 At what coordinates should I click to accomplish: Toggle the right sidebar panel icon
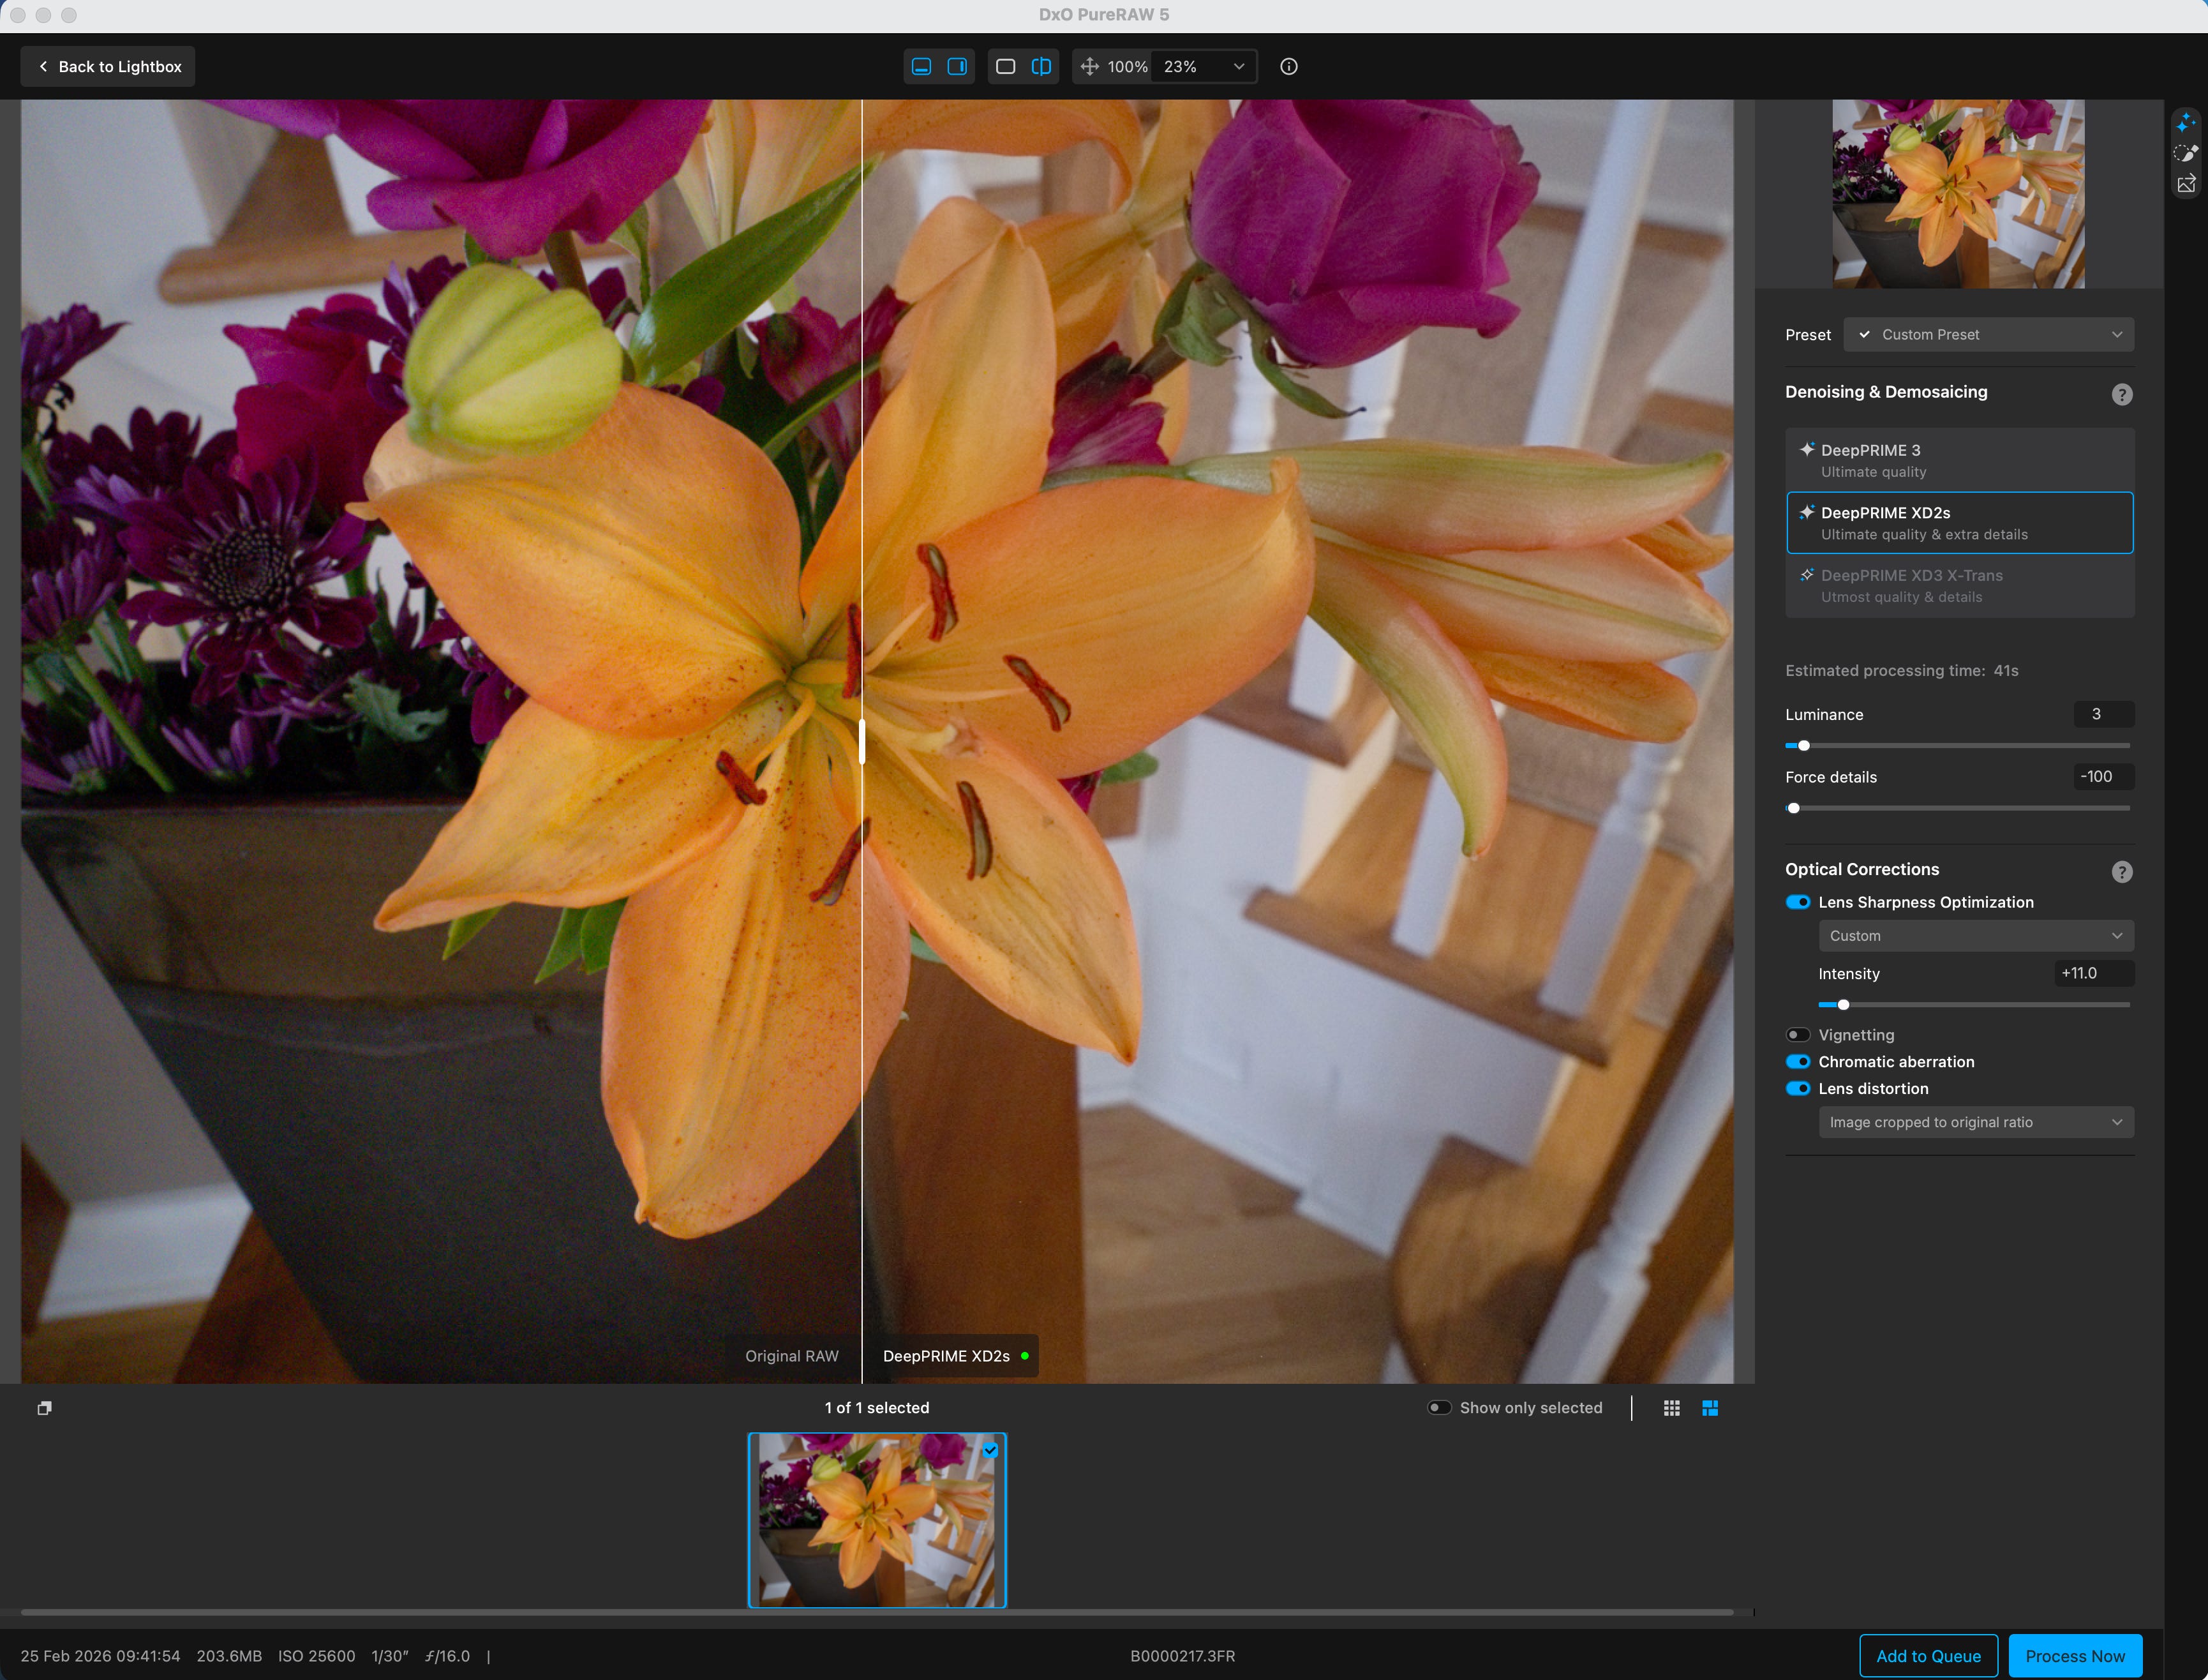(x=957, y=66)
